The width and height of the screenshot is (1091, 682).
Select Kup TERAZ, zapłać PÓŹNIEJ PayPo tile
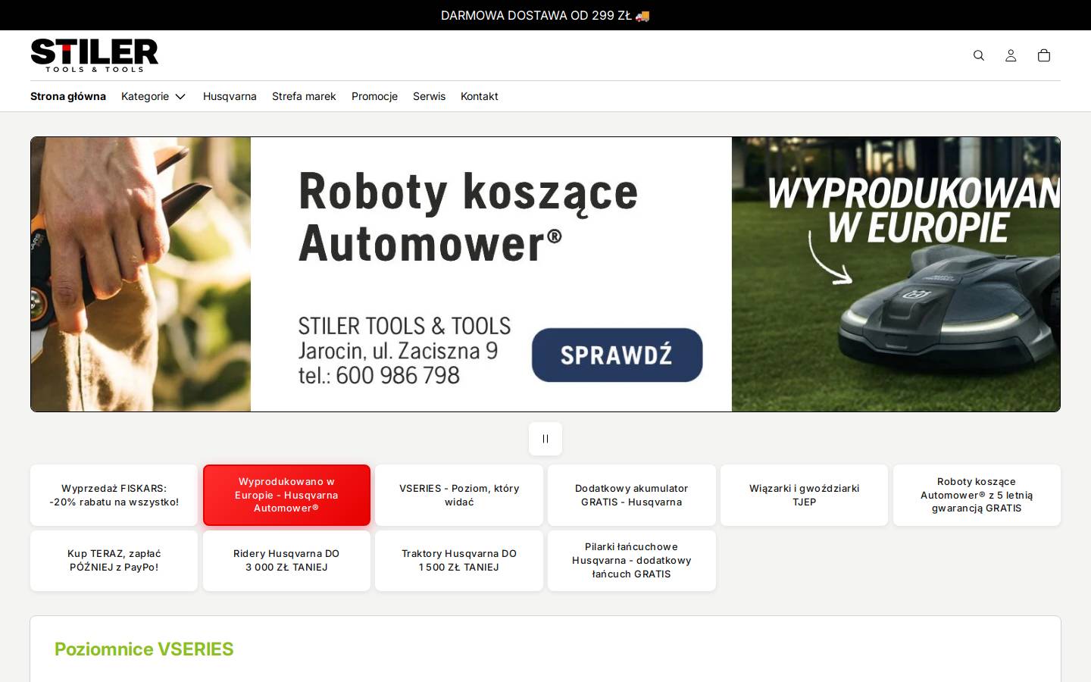[114, 561]
